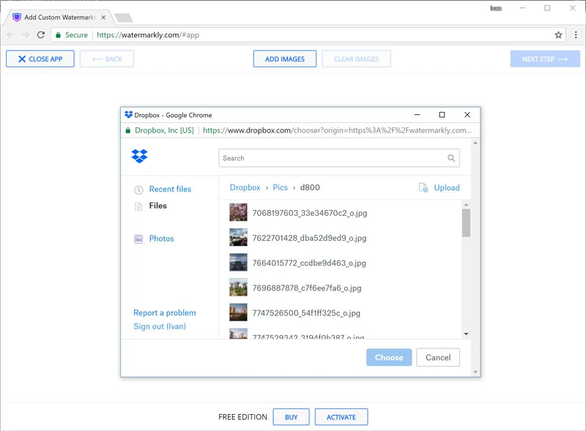Minimize the Dropbox popup window
586x431 pixels.
417,115
